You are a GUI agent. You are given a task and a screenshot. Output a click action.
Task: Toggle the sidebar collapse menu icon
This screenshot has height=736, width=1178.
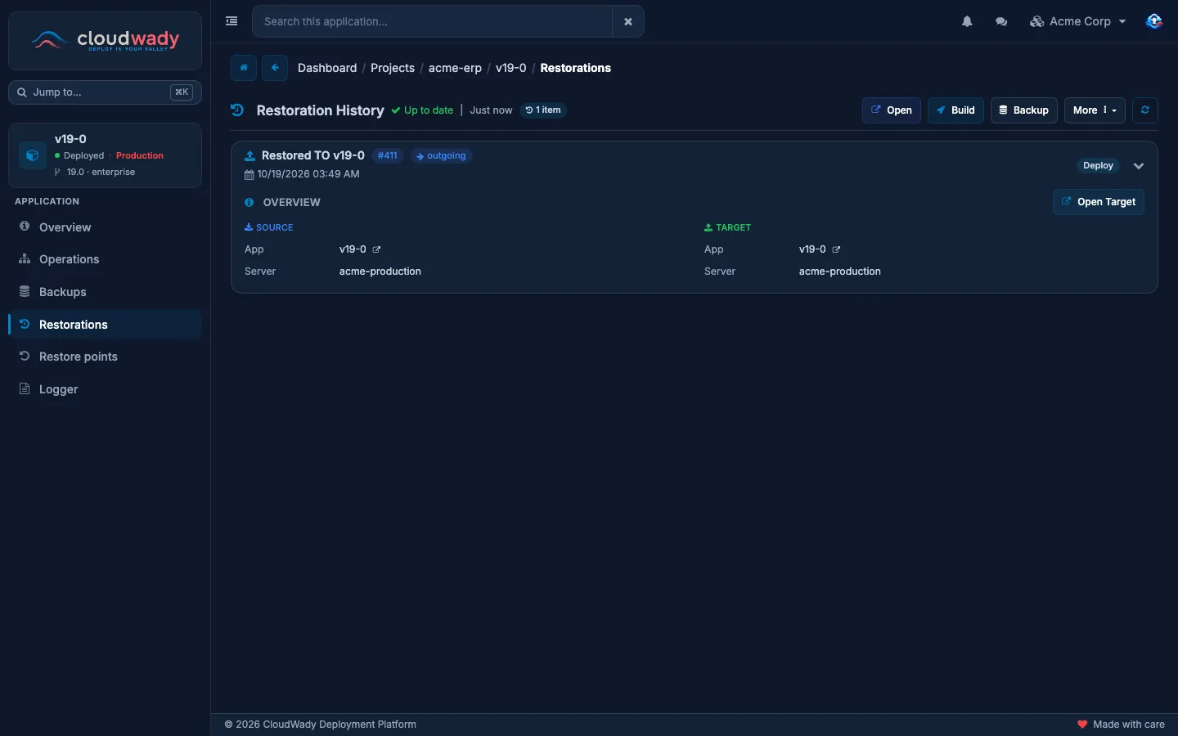[x=232, y=21]
